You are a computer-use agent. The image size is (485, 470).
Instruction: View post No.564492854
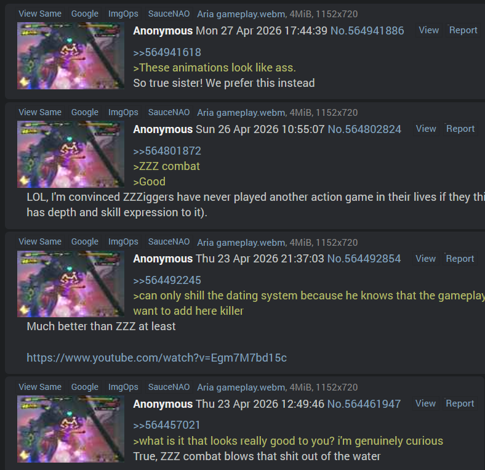(425, 259)
